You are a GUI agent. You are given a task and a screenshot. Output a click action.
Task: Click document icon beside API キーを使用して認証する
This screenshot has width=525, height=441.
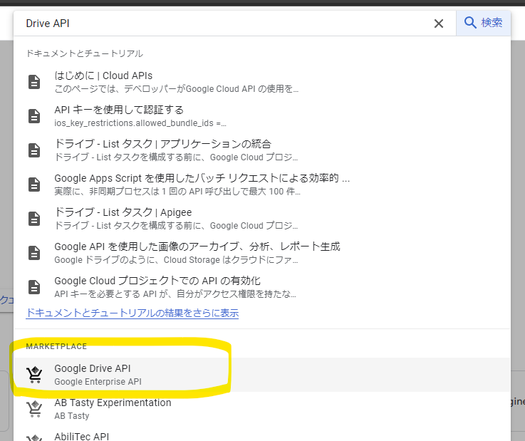(34, 116)
